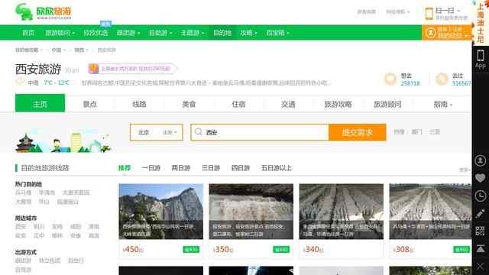Open the 北京 departure city dropdown
Image resolution: width=489 pixels, height=275 pixels.
click(x=157, y=132)
